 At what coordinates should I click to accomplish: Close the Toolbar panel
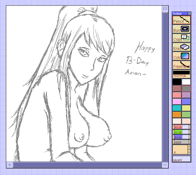189,13
